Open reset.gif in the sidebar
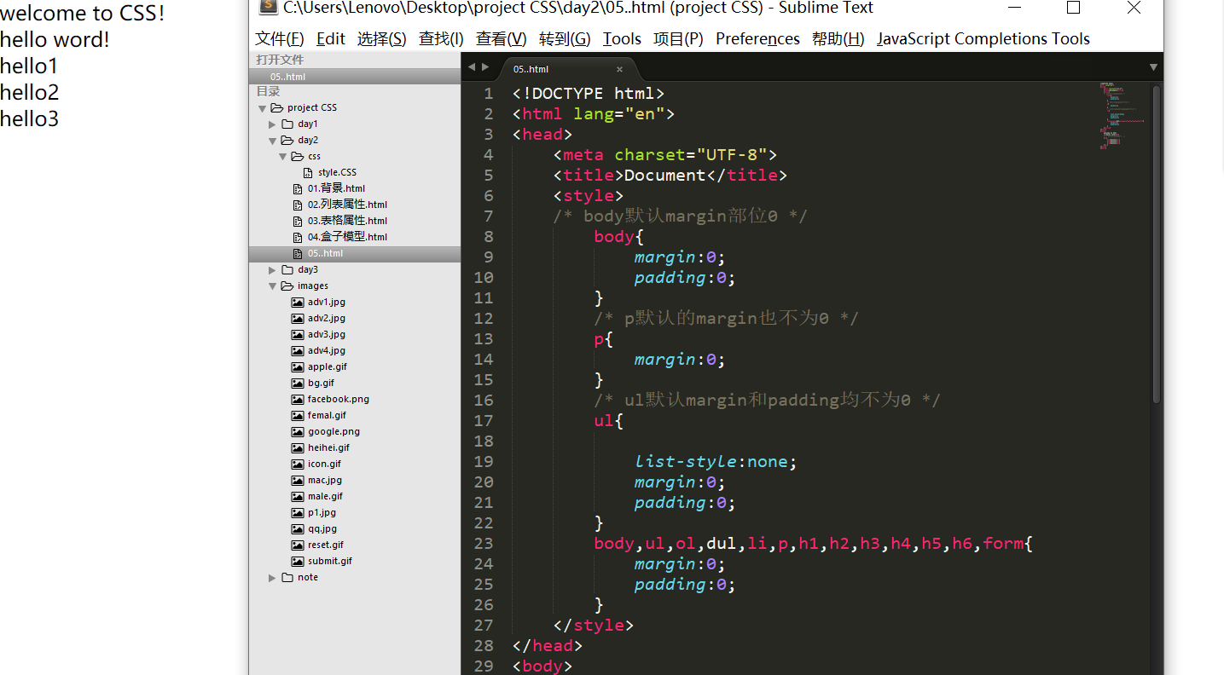1224x675 pixels. 326,545
